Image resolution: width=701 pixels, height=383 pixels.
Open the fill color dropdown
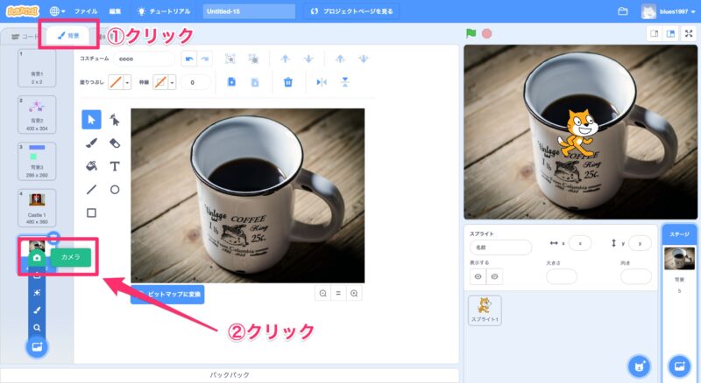click(x=128, y=82)
